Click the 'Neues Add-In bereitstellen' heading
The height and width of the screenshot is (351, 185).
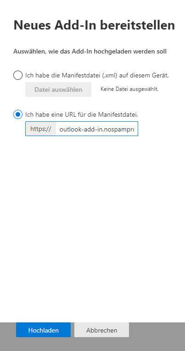click(94, 25)
